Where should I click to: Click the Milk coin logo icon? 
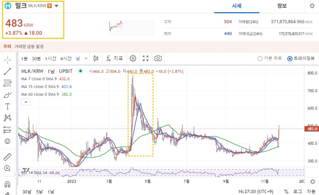point(8,6)
